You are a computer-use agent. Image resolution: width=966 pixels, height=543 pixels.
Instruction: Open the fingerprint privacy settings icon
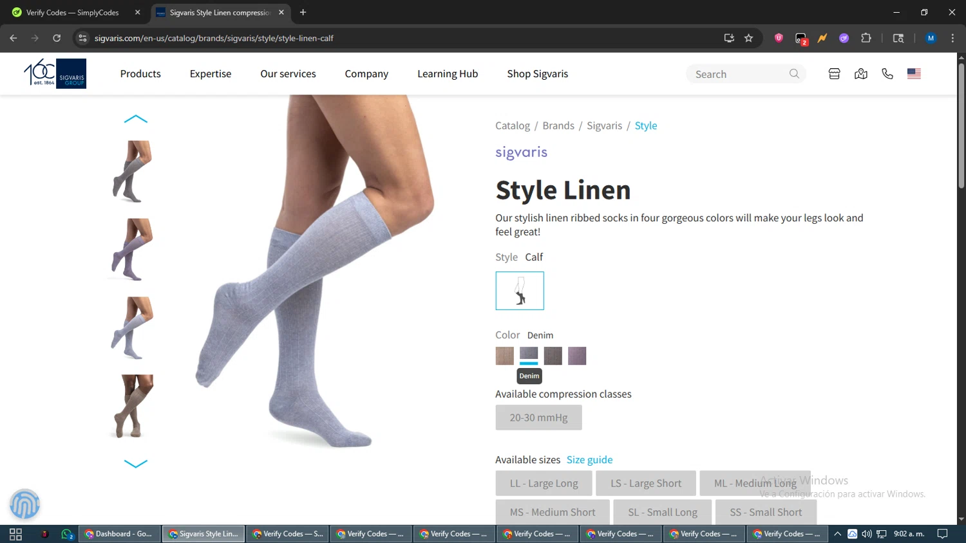(x=24, y=504)
